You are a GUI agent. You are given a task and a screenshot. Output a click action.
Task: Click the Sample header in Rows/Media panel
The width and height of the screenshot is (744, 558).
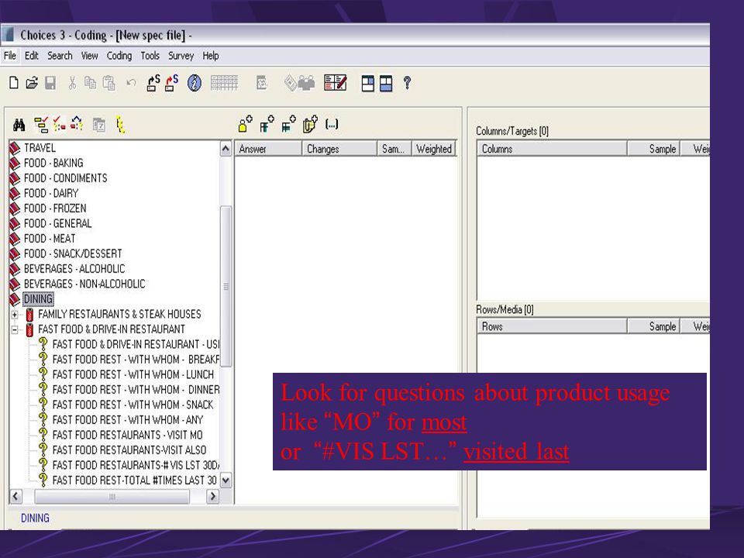(x=654, y=326)
